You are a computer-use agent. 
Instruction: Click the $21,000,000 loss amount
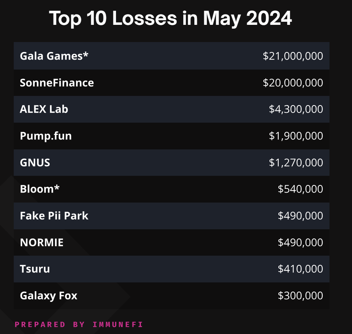pyautogui.click(x=293, y=56)
